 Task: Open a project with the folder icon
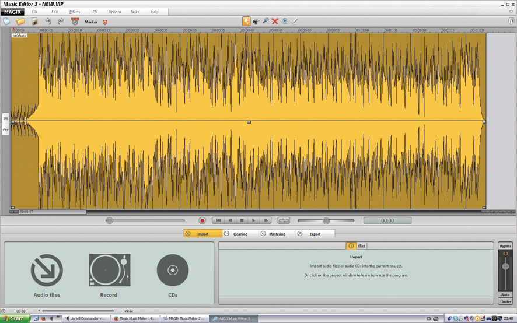tap(20, 22)
